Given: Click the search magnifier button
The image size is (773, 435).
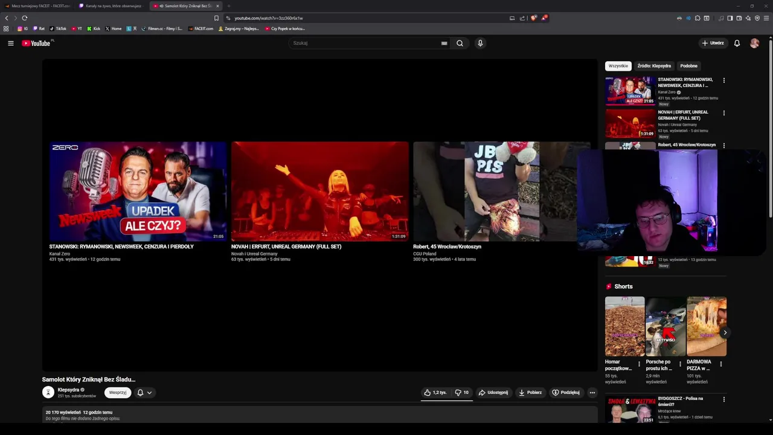Looking at the screenshot, I should (x=460, y=43).
